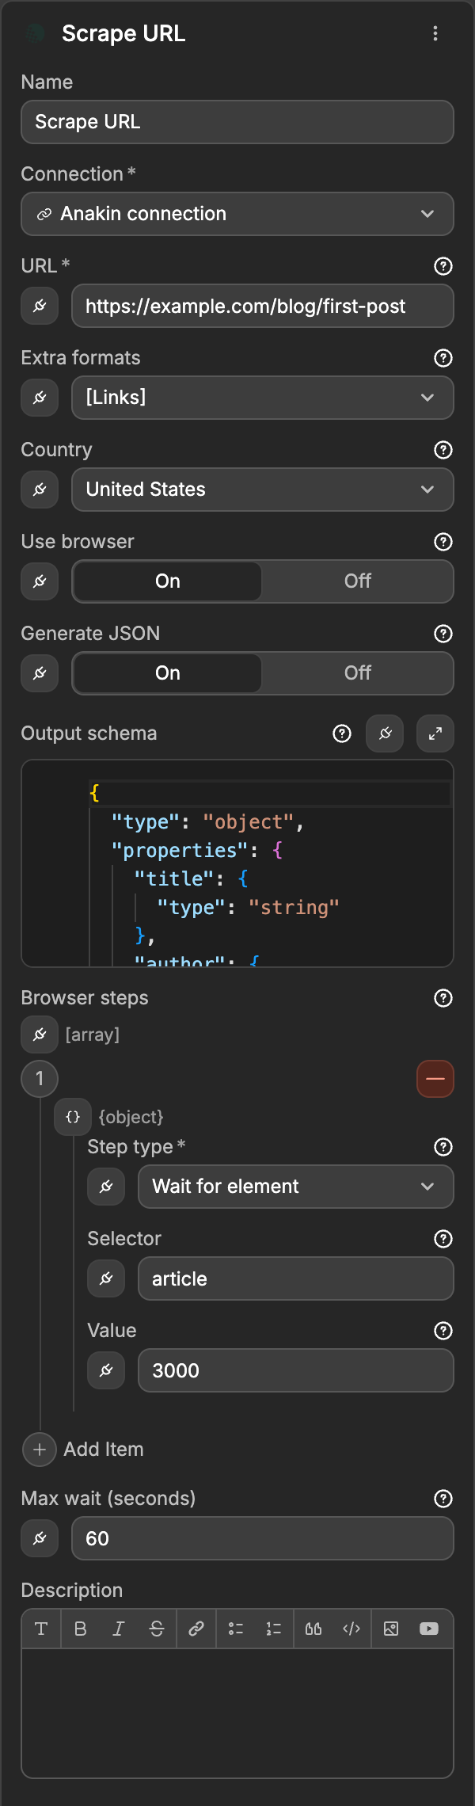Viewport: 475px width, 1806px height.
Task: Click the Scrape URL app icon in header
Action: [x=36, y=33]
